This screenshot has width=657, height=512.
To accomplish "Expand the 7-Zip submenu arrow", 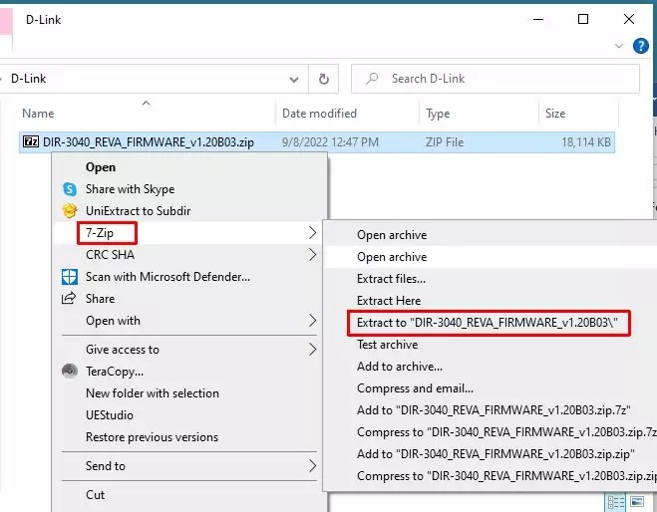I will [x=313, y=233].
